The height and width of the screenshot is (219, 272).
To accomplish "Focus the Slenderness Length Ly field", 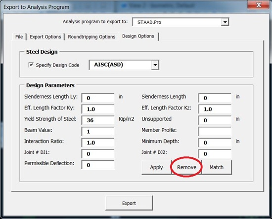I will (98, 98).
